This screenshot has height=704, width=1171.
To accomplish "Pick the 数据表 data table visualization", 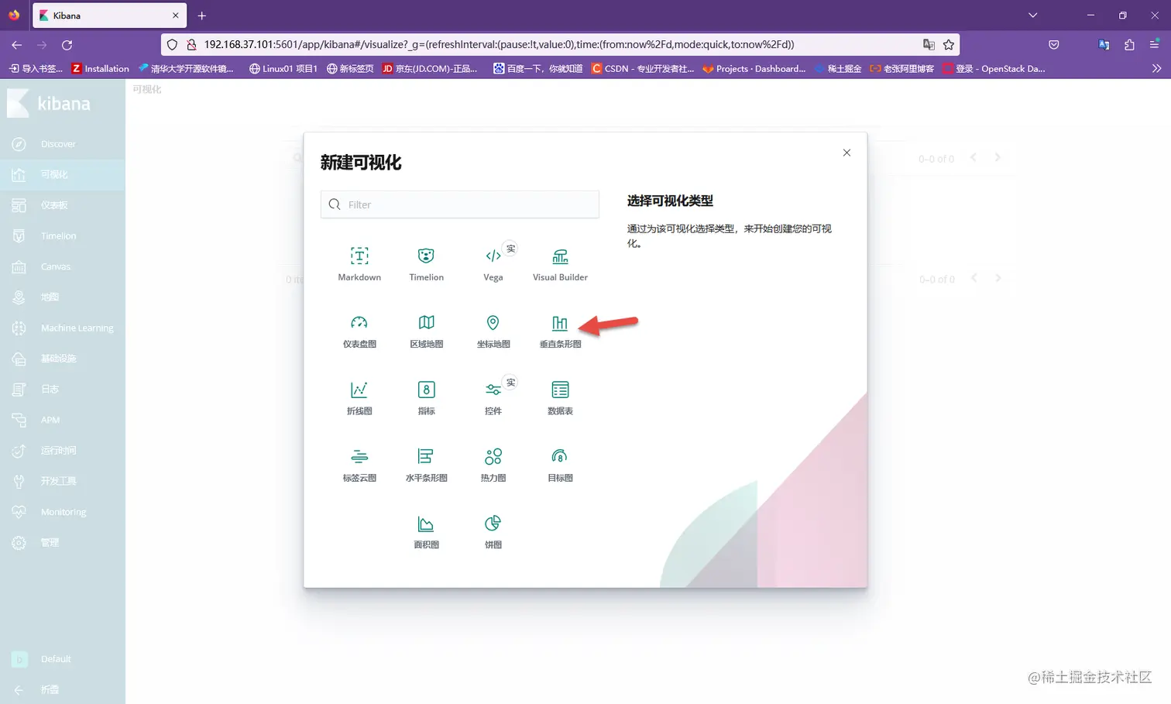I will pos(559,398).
